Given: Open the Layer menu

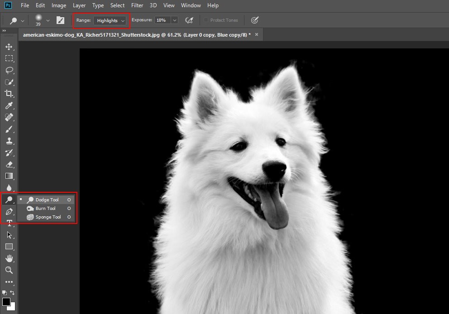Looking at the screenshot, I should pyautogui.click(x=79, y=5).
